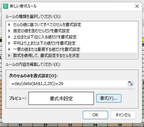Click the green S app icon in title bar
The height and width of the screenshot is (127, 144).
click(6, 6)
